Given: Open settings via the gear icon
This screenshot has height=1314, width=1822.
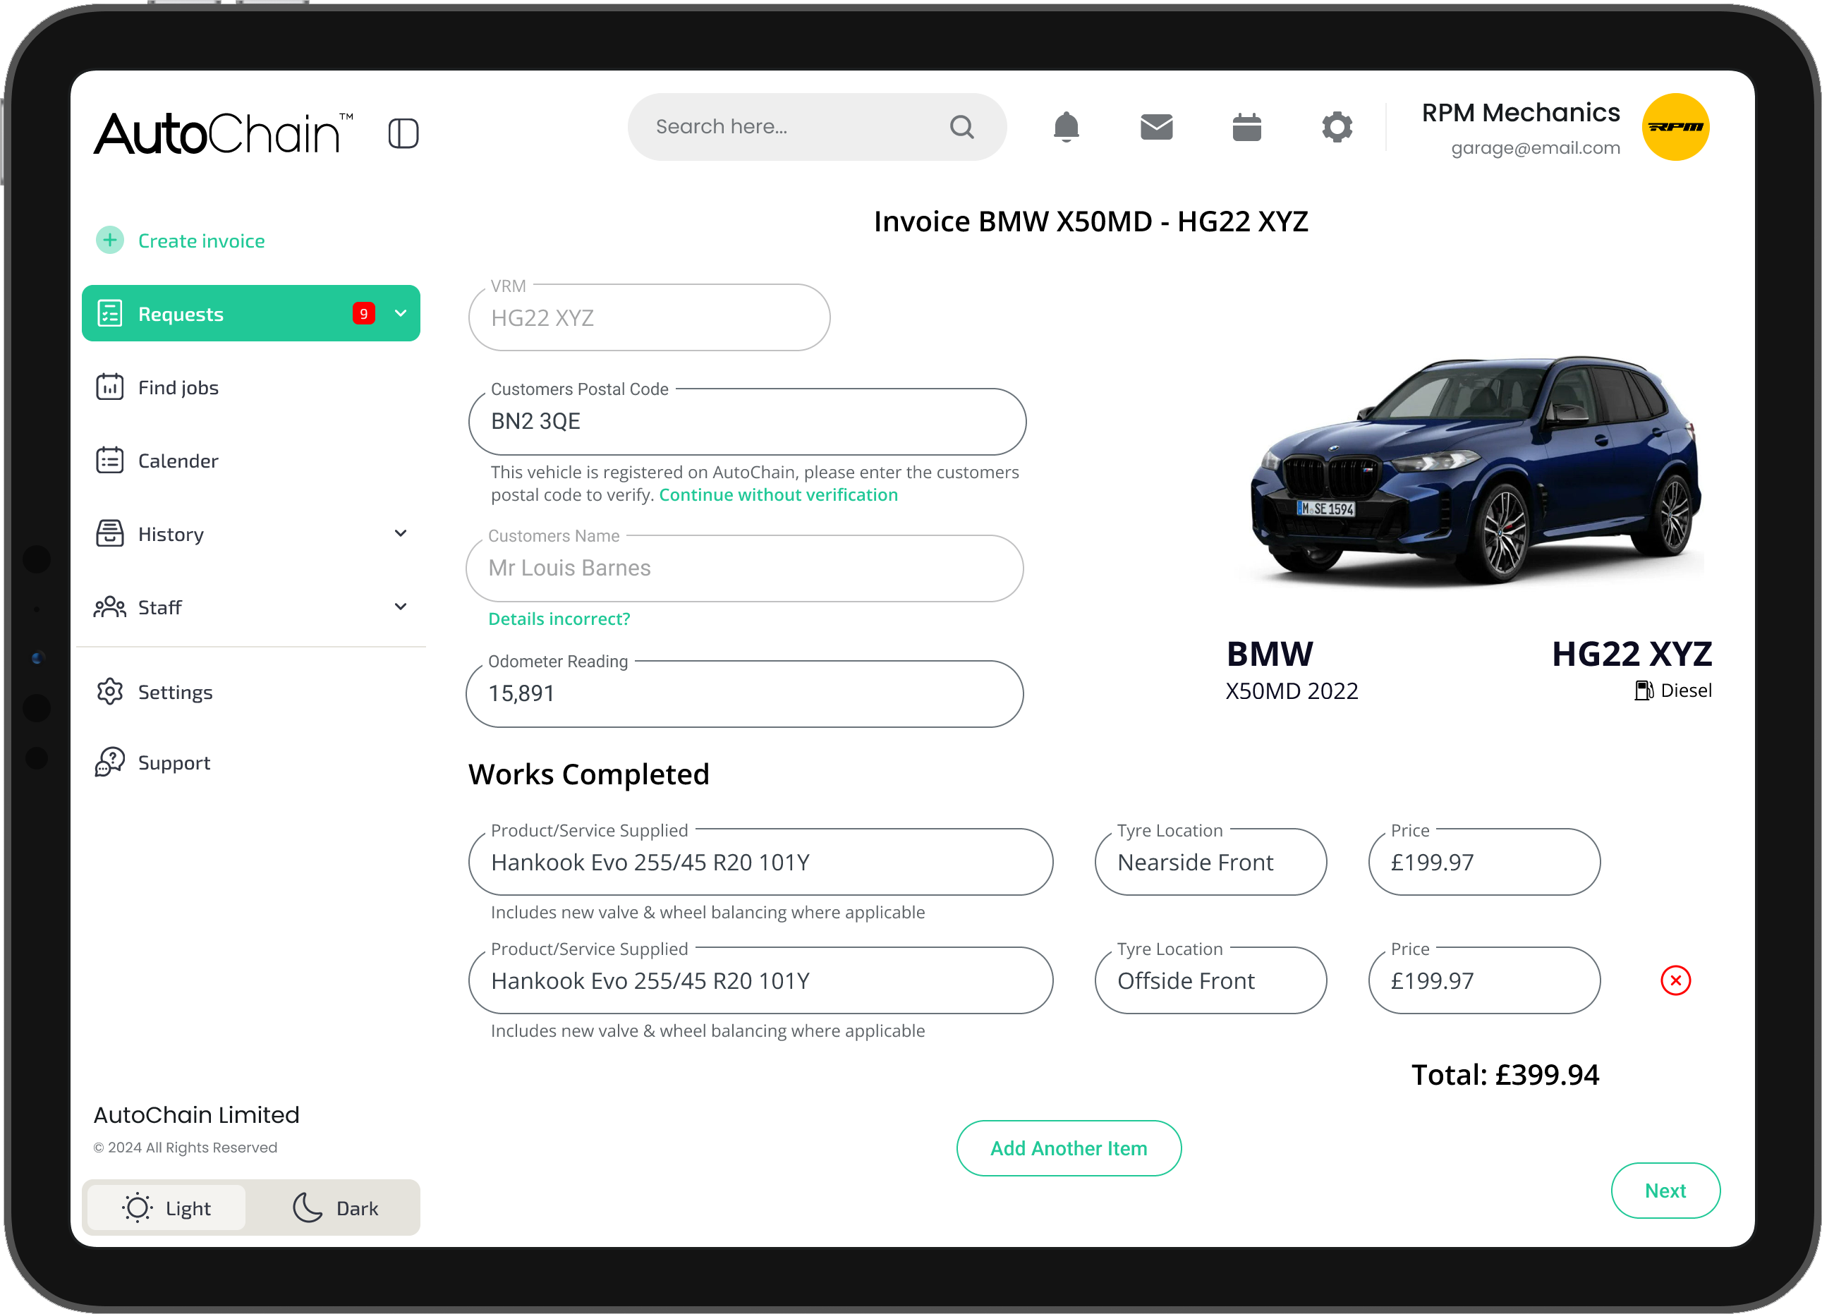Looking at the screenshot, I should coord(1337,126).
